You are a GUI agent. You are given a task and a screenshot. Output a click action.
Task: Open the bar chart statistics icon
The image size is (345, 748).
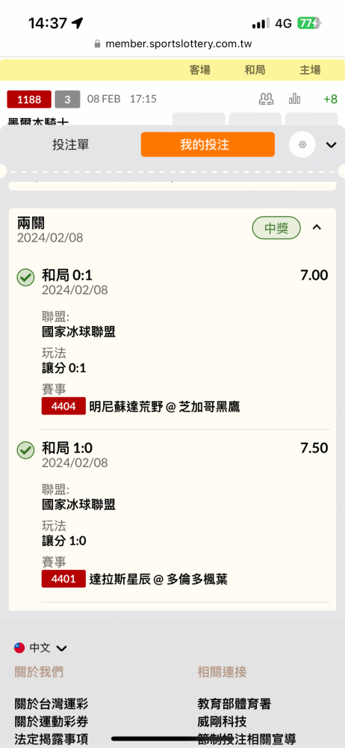click(294, 99)
